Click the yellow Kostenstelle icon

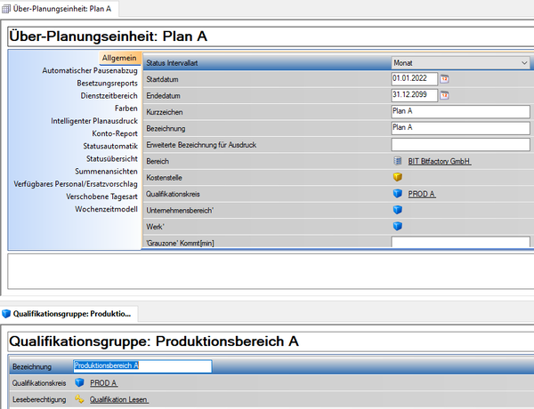coord(397,177)
